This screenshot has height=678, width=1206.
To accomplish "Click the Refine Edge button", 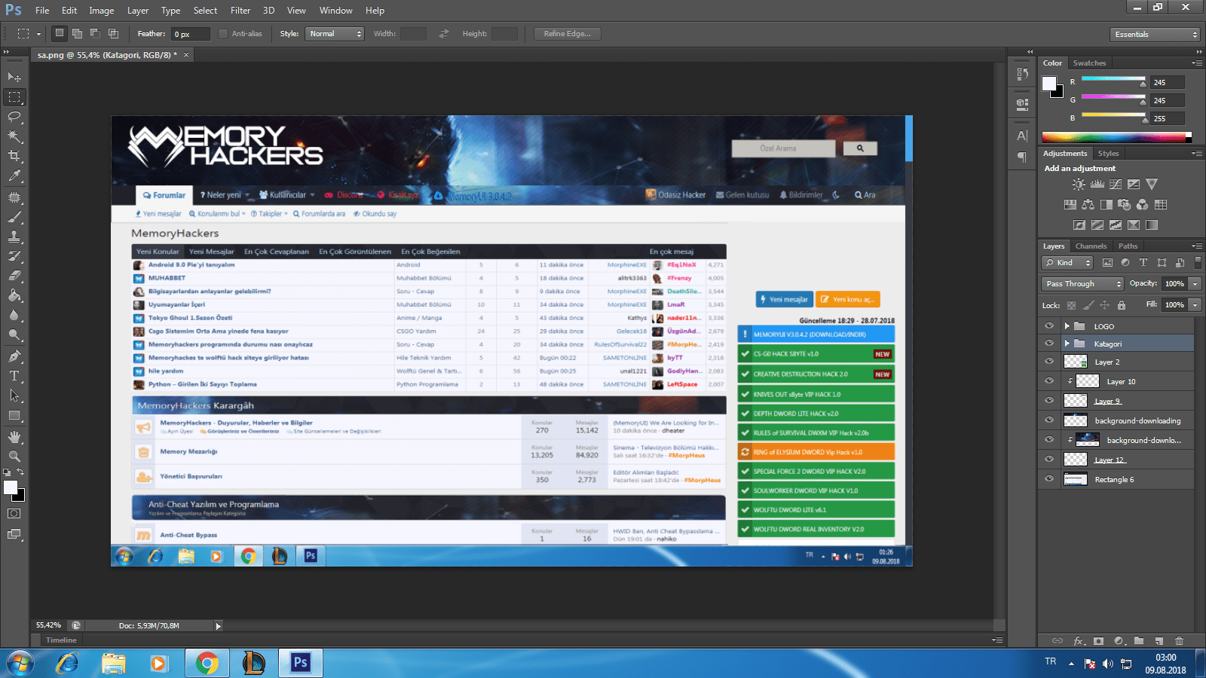I will pos(568,34).
